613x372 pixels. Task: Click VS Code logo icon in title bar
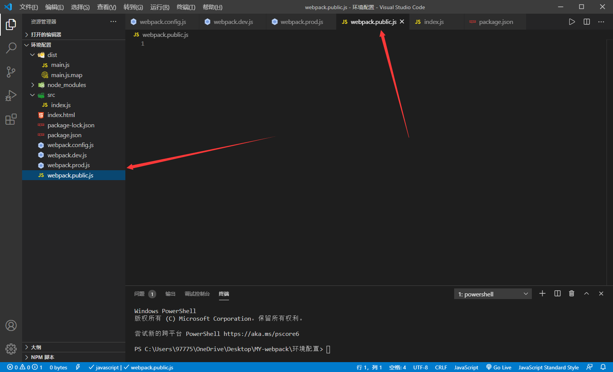(x=8, y=7)
